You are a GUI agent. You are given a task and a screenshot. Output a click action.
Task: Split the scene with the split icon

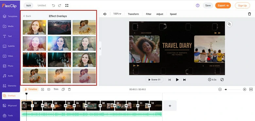tap(49, 89)
